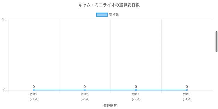218x109 pixels.
Task: Click the (29歳) age label
Action: [136, 99]
